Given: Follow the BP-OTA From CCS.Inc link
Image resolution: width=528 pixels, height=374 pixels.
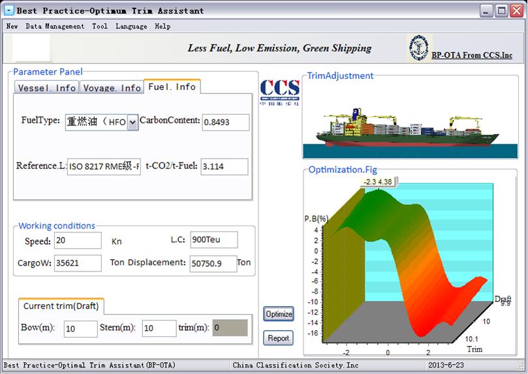Looking at the screenshot, I should tap(472, 55).
